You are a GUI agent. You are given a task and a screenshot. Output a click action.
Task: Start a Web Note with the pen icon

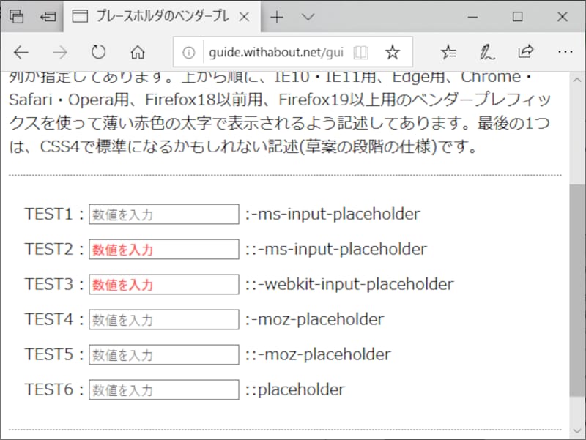[487, 52]
